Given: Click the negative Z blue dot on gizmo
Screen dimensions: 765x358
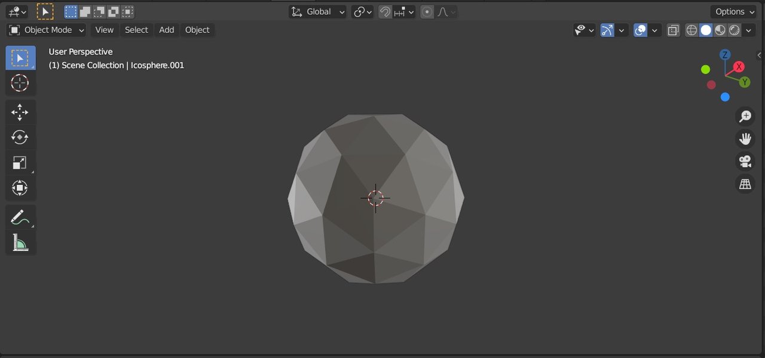Looking at the screenshot, I should point(725,97).
